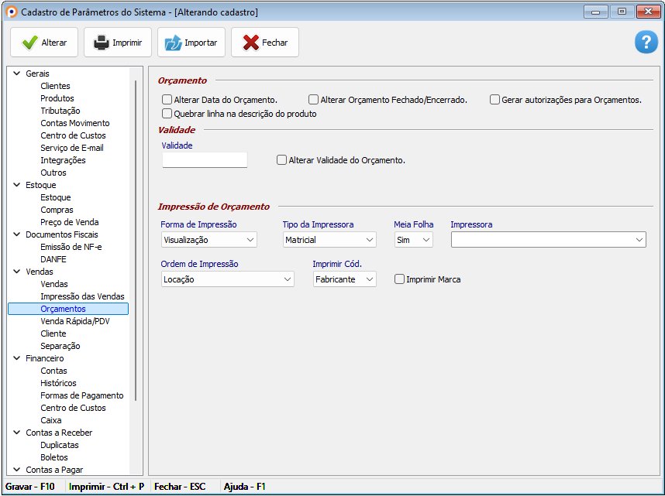Click the printer Imprimir icon
Viewport: 665px width, 496px height.
click(102, 43)
